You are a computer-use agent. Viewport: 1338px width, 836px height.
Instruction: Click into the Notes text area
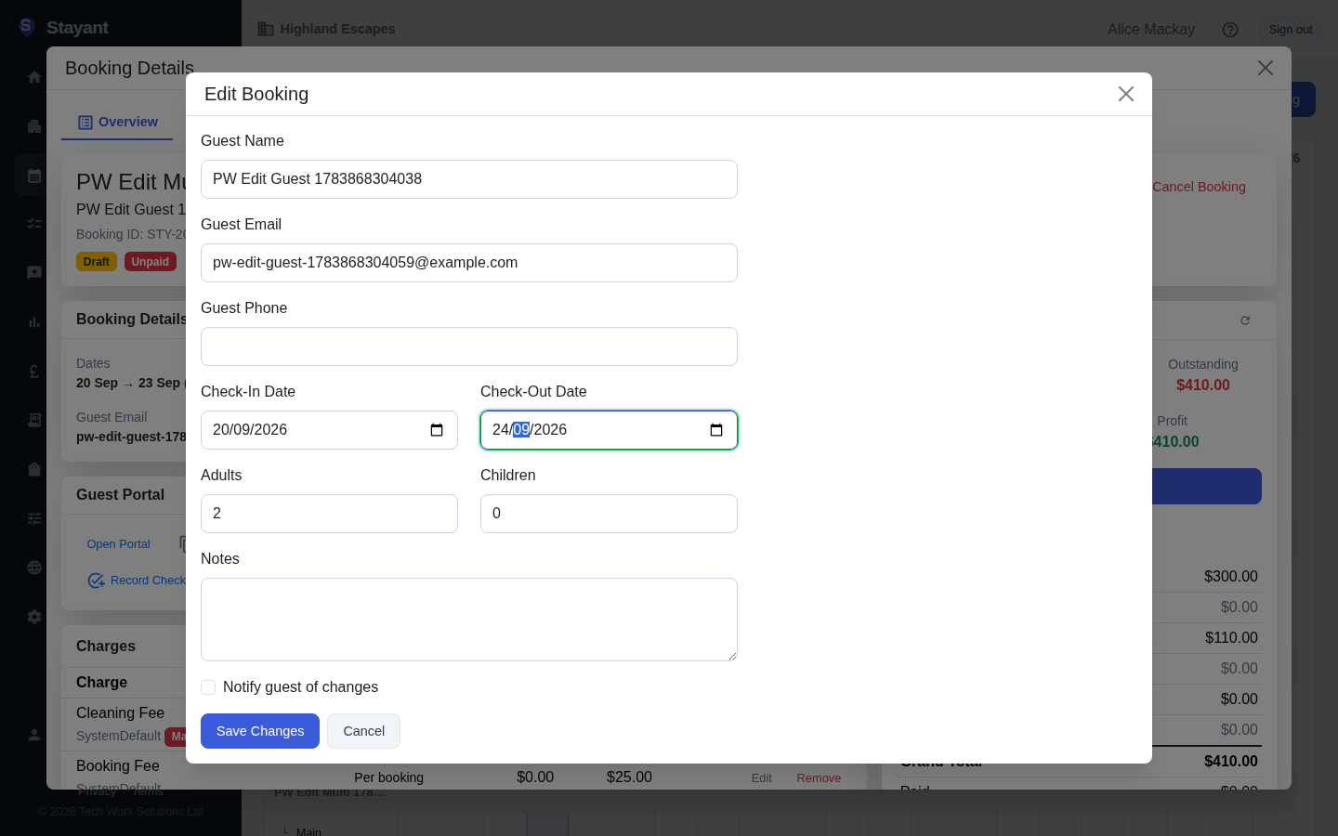coord(469,620)
